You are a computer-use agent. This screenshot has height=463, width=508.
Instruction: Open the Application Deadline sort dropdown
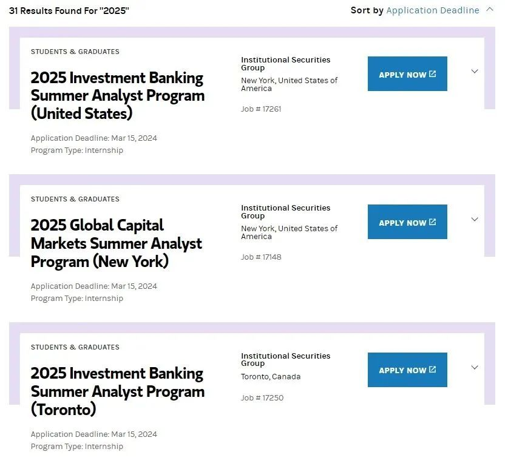coord(433,10)
